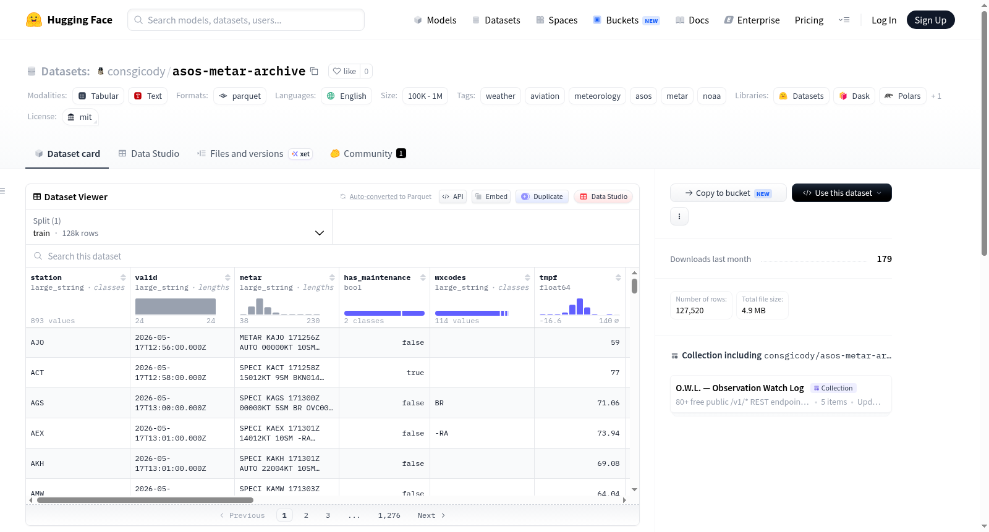Click the sidebar toggle icon at left edge
This screenshot has height=532, width=989.
2,191
